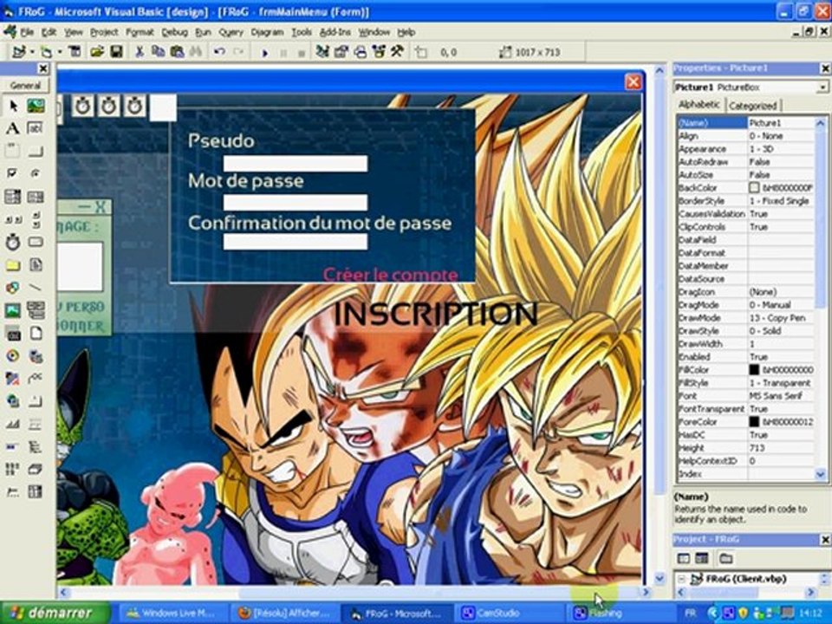Select the Line control tool
The height and width of the screenshot is (624, 832).
coord(36,288)
